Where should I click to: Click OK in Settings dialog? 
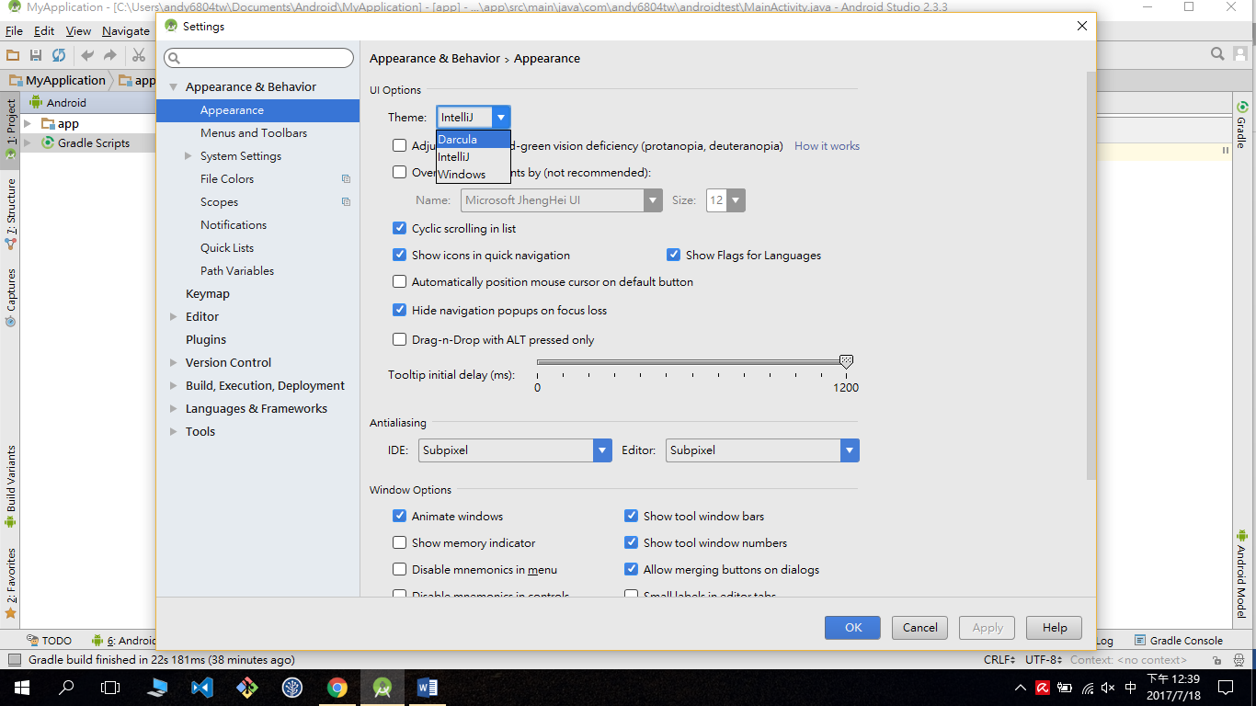[x=852, y=628]
